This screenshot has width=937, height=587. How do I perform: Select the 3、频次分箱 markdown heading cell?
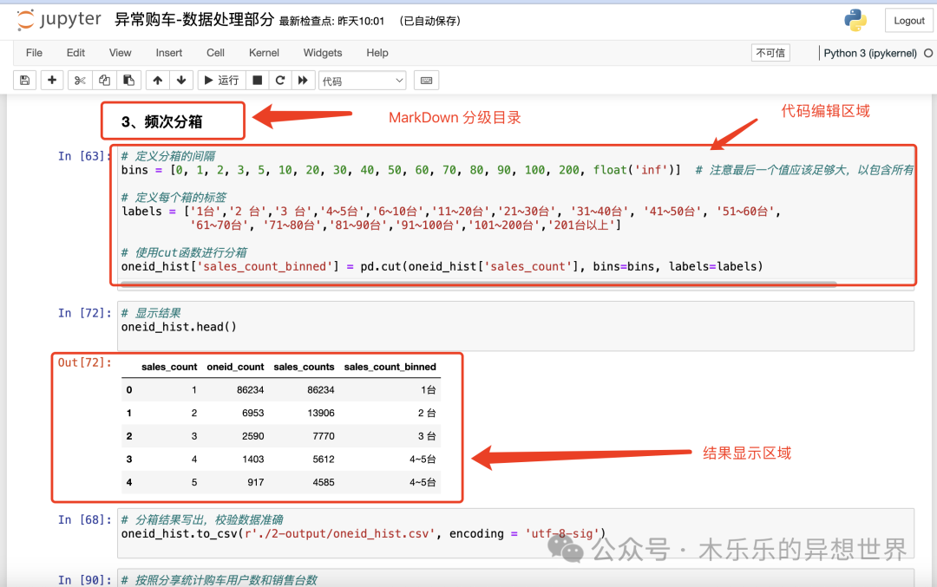(161, 121)
